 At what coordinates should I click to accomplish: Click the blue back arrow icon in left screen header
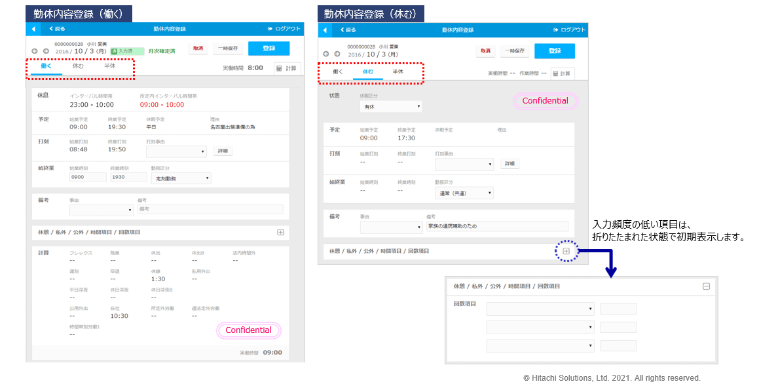click(33, 29)
